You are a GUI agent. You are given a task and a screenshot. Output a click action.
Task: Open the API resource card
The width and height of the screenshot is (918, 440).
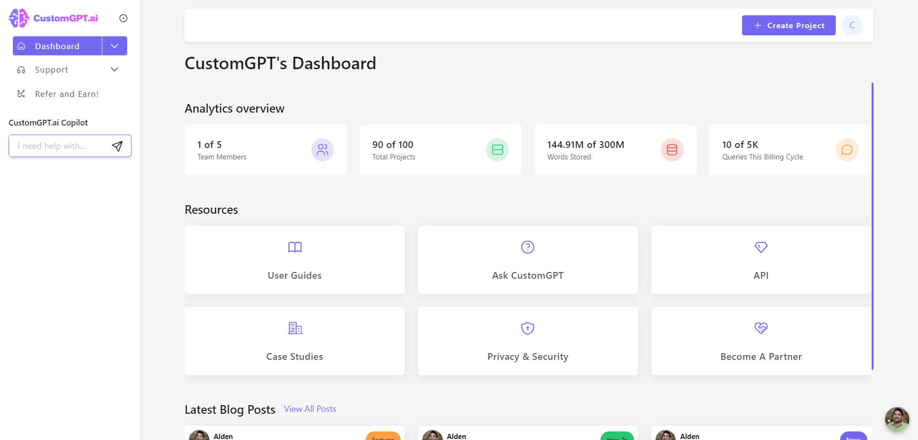[x=761, y=260]
